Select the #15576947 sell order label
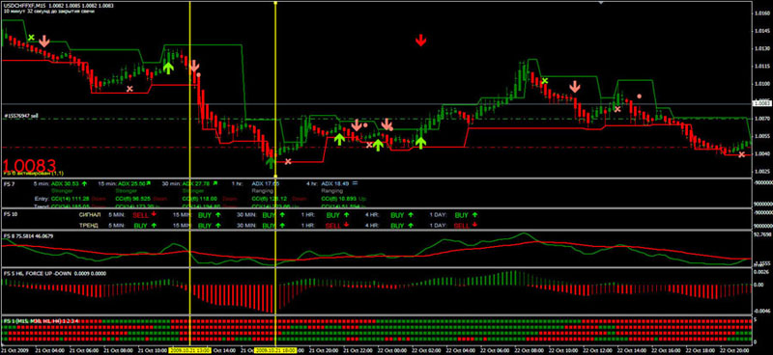The width and height of the screenshot is (773, 355). [x=20, y=116]
